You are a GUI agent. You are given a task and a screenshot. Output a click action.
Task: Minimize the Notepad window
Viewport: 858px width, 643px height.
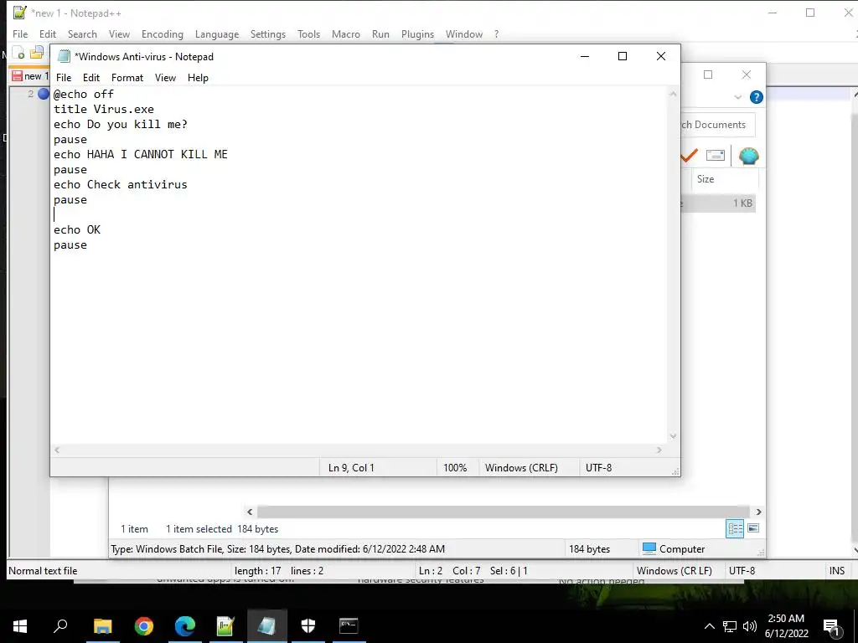(x=584, y=56)
